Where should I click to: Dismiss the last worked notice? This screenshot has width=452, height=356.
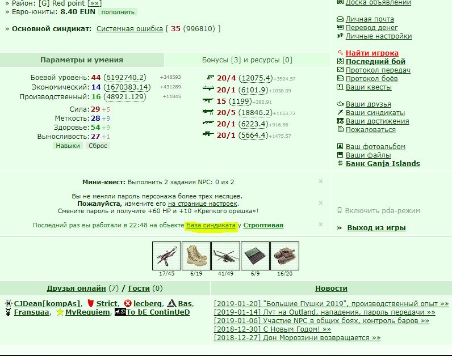(321, 224)
